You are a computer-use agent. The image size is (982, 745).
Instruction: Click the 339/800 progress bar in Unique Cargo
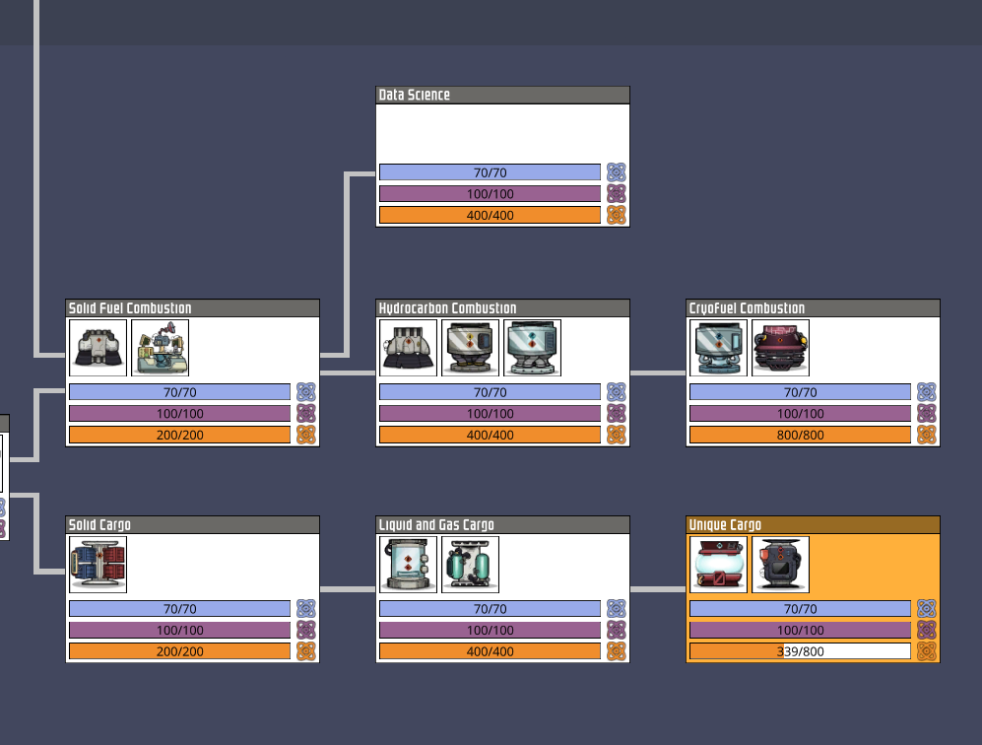[x=800, y=651]
